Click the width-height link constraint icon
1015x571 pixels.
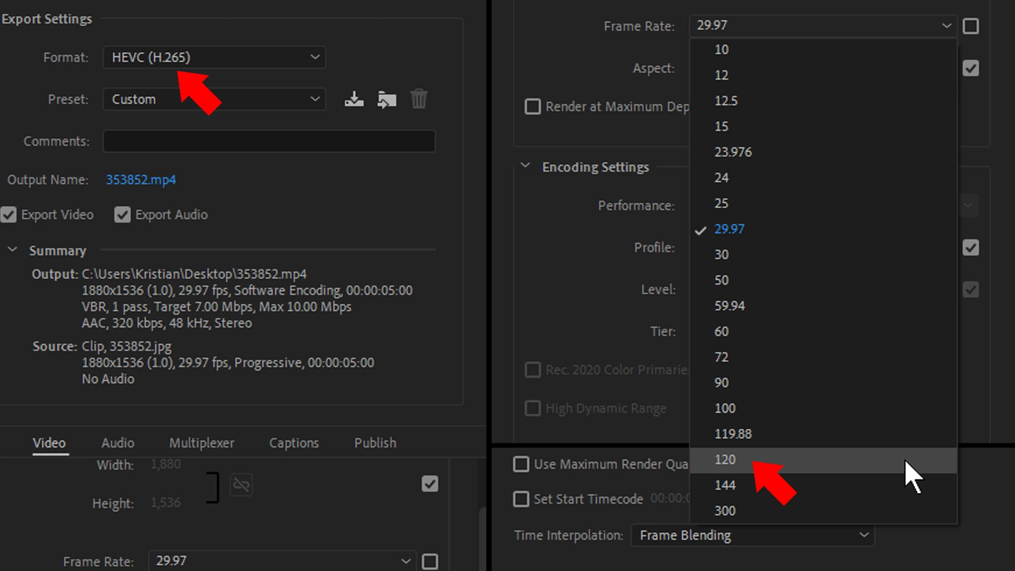pos(241,484)
